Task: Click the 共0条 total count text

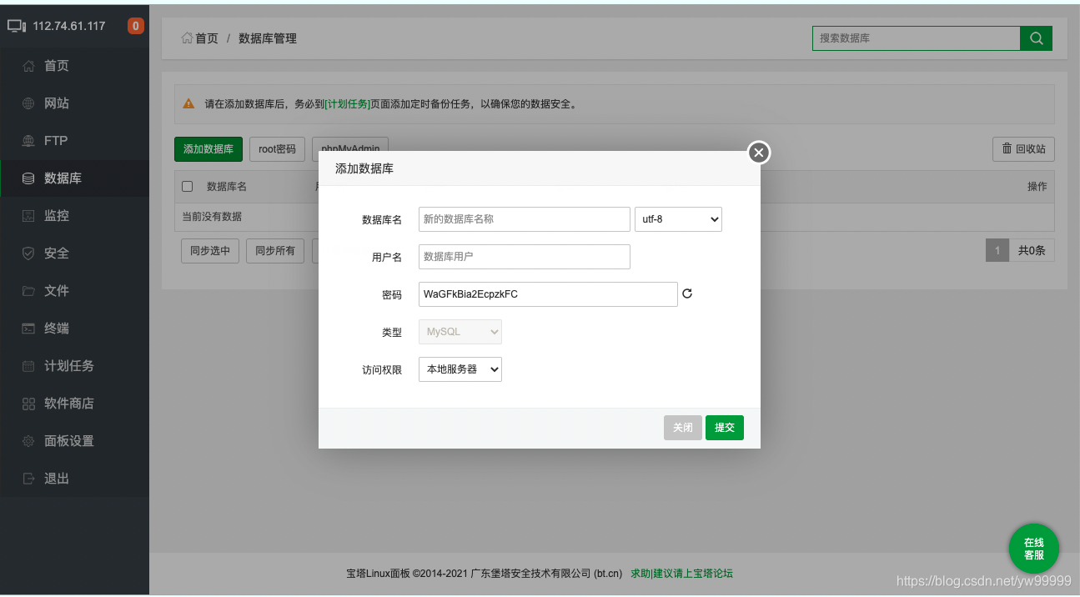Action: [1032, 250]
